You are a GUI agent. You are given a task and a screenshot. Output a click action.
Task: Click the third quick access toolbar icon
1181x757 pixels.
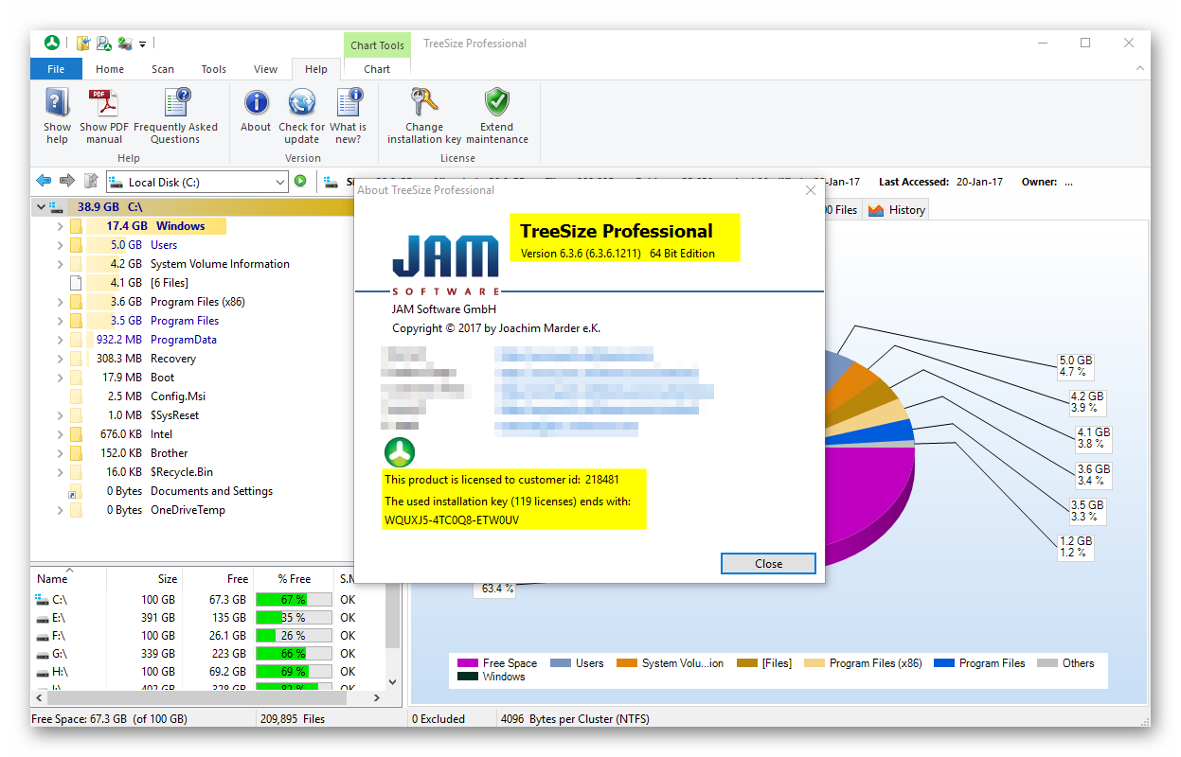pos(124,44)
